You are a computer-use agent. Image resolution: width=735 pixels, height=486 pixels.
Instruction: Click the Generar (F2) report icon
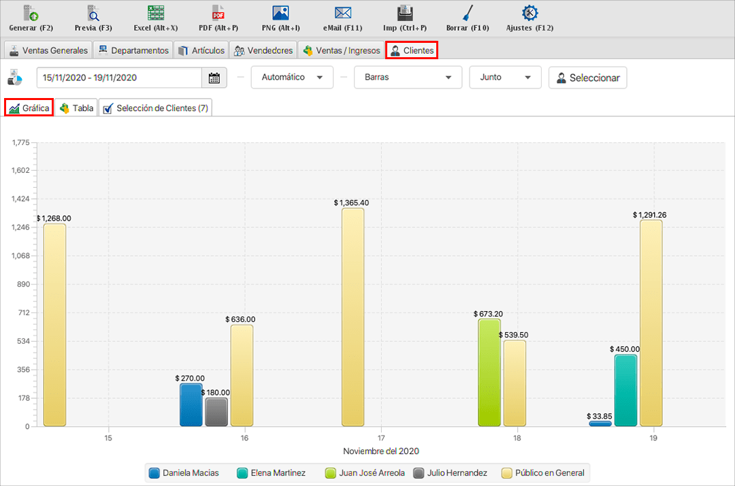coord(31,13)
